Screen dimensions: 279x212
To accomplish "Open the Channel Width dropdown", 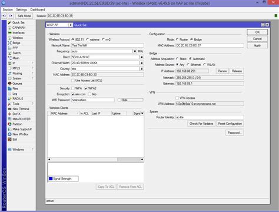I will [x=142, y=63].
